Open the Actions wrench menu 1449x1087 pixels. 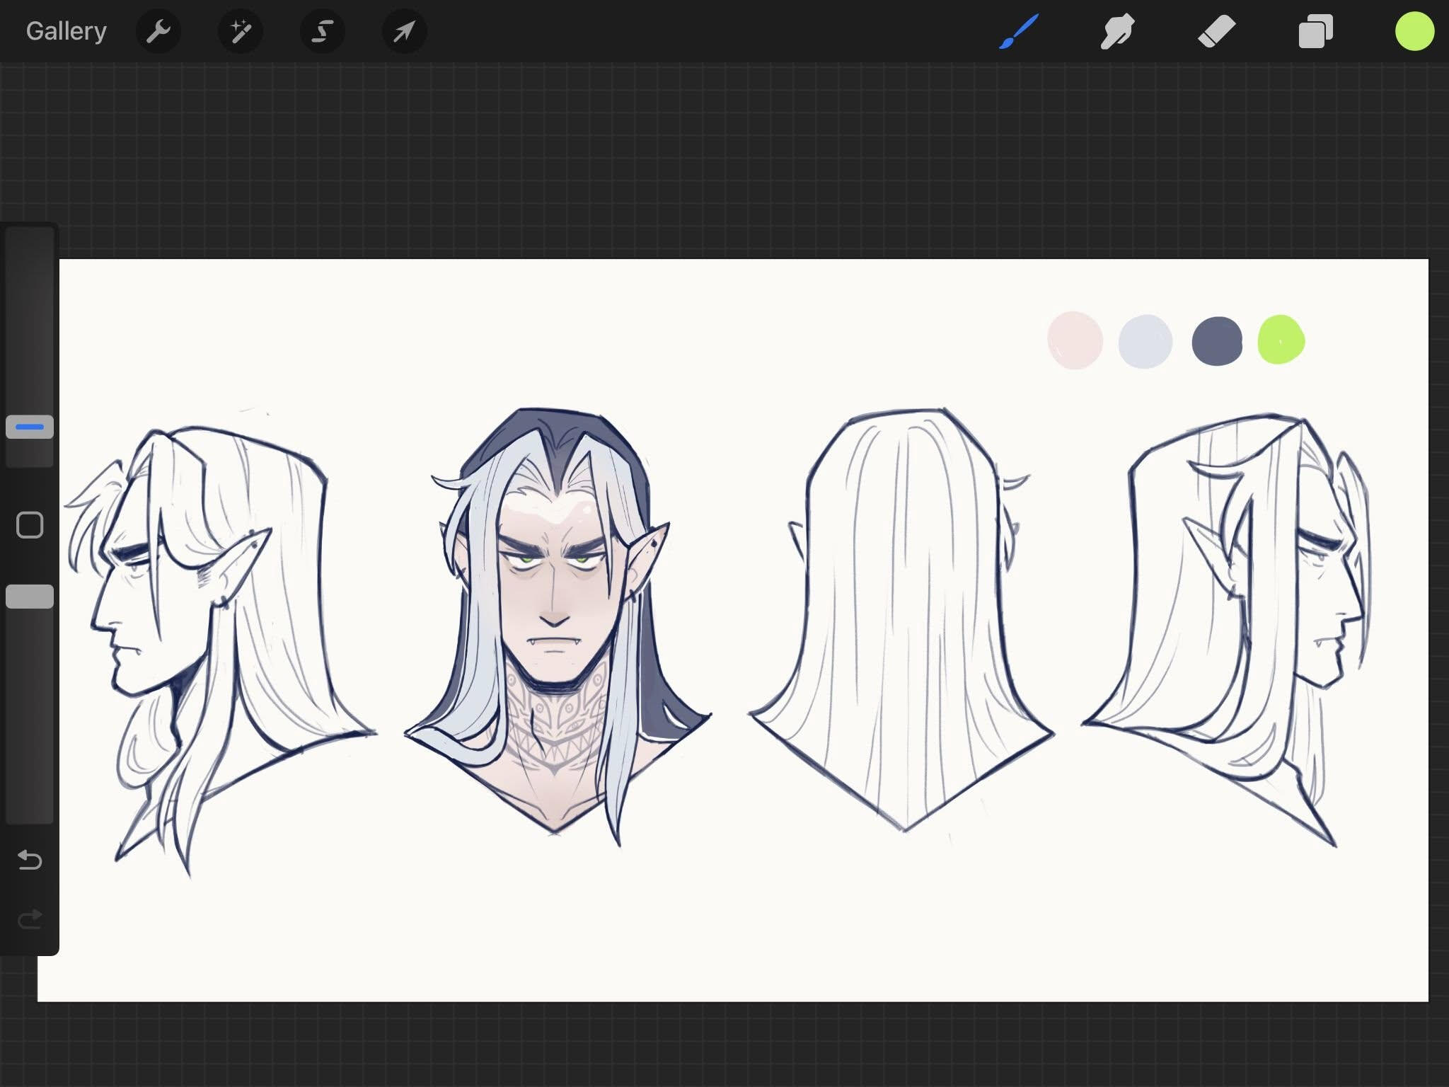click(158, 31)
